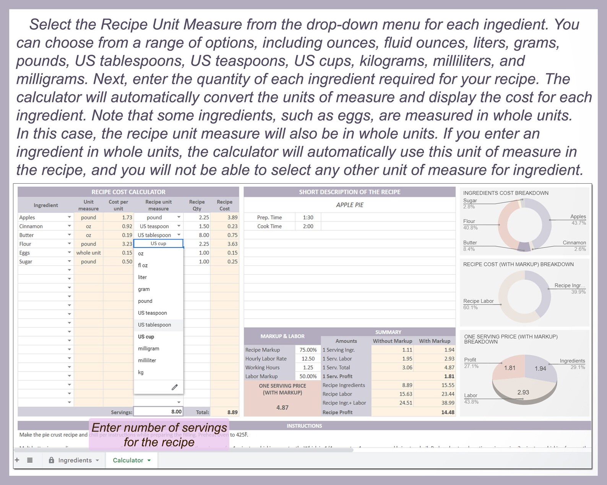The height and width of the screenshot is (485, 607).
Task: Select the Hourly Labor Rate value 12.50
Action: (x=308, y=358)
